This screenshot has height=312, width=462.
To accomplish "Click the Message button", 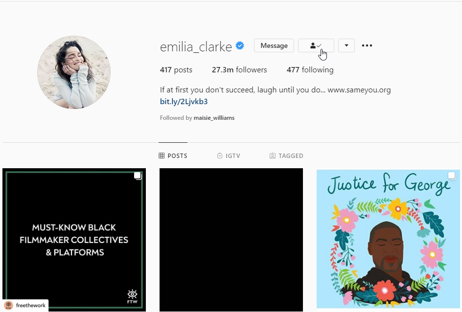I will tap(274, 45).
